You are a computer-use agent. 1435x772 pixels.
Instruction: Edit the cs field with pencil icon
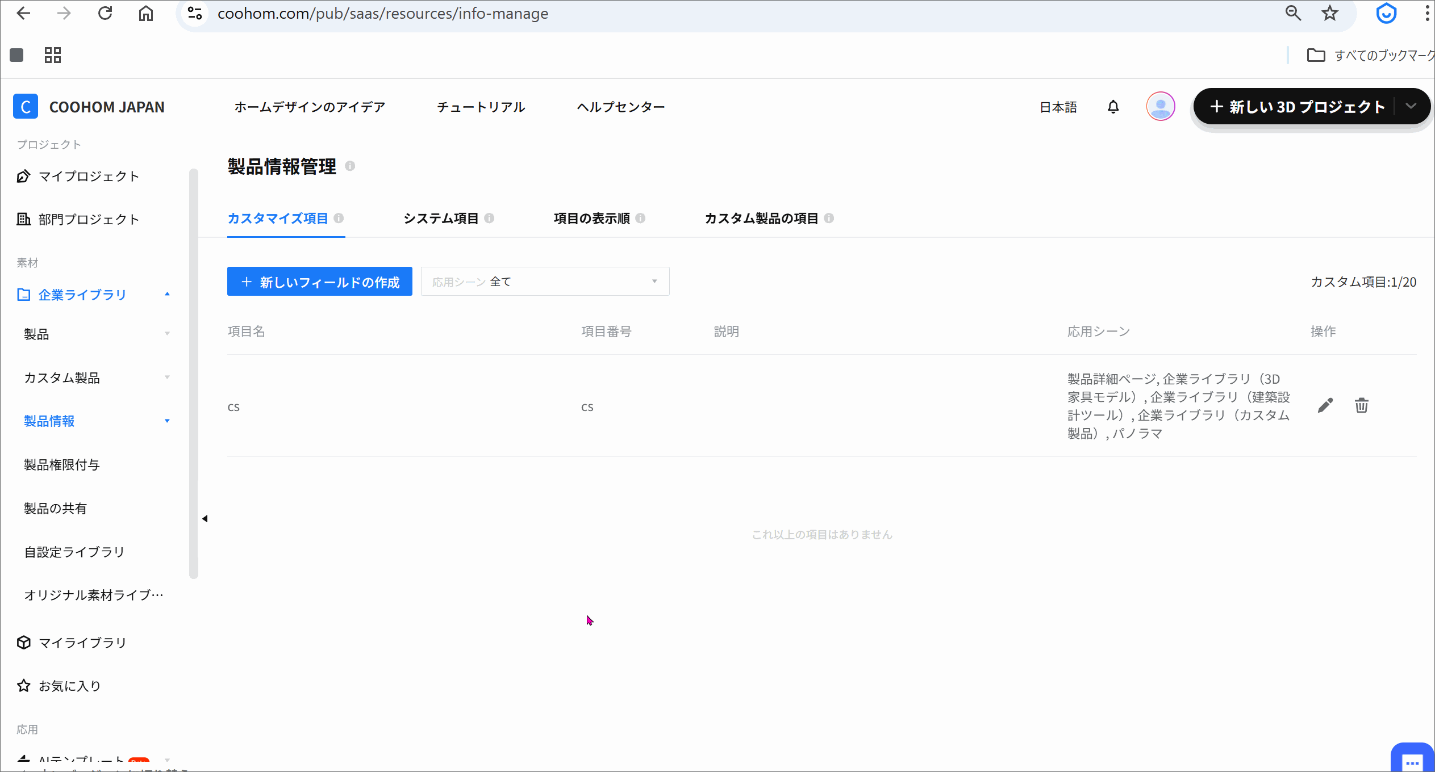pyautogui.click(x=1325, y=405)
